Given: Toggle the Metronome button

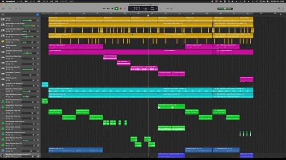Looking at the screenshot, I should coord(171,8).
